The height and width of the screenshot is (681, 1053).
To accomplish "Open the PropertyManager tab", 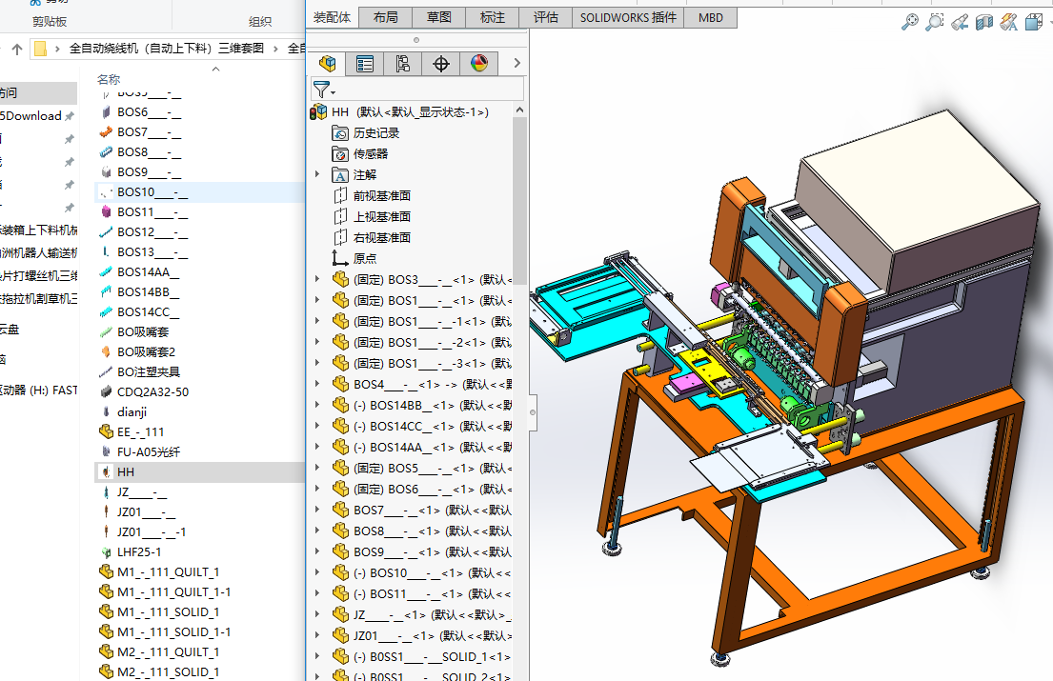I will coord(365,64).
